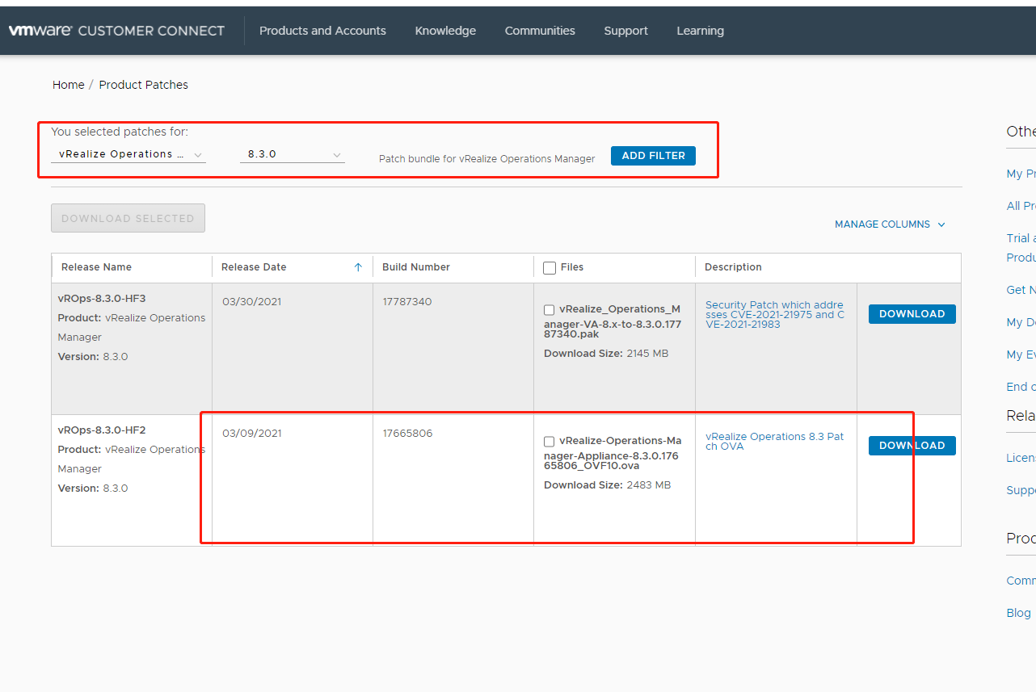Screen dimensions: 1036x692
Task: Open the Support menu
Action: point(625,31)
